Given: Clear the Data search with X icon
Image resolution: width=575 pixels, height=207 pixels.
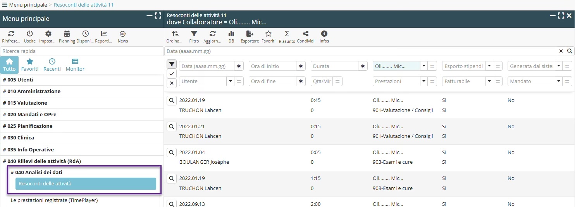Looking at the screenshot, I should [x=561, y=51].
